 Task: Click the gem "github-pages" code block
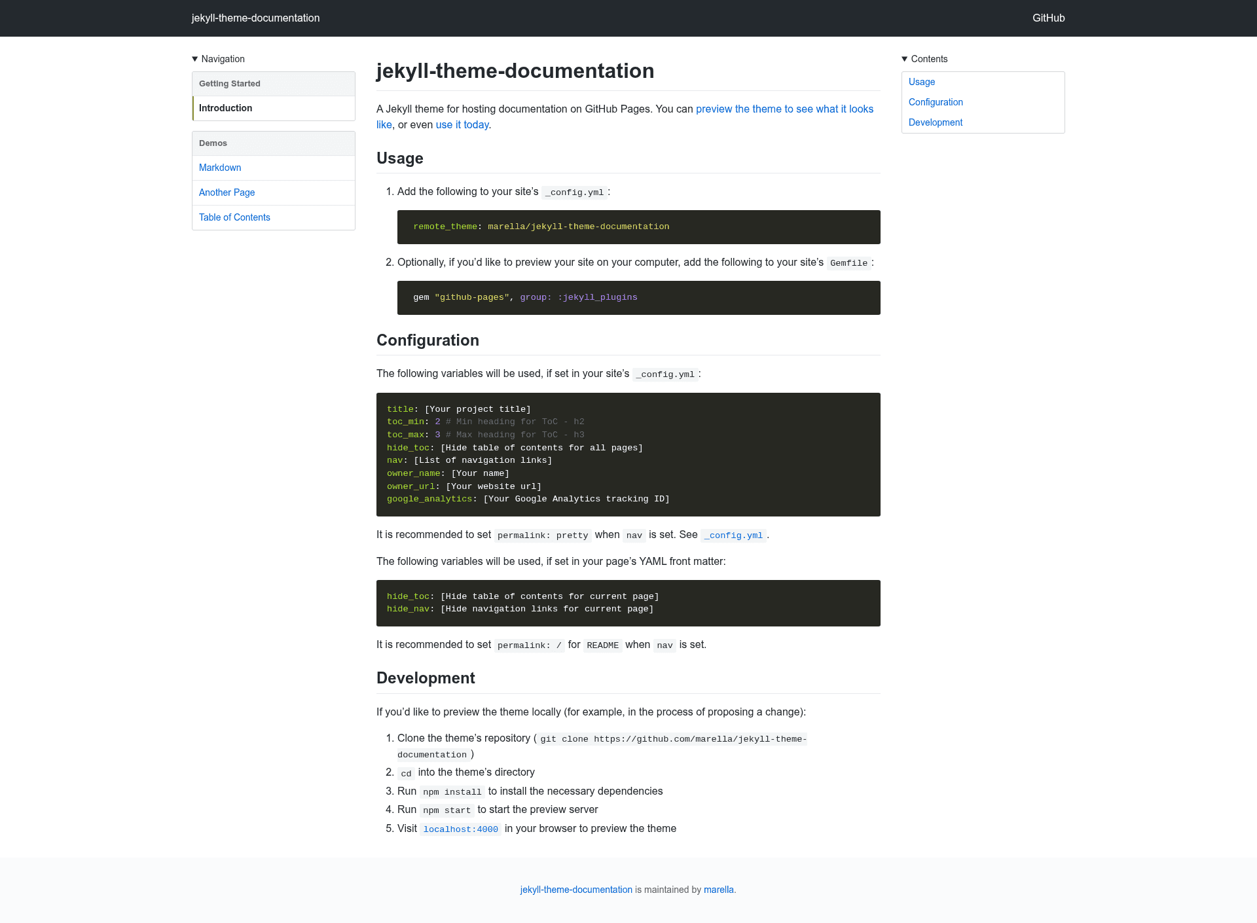coord(639,298)
